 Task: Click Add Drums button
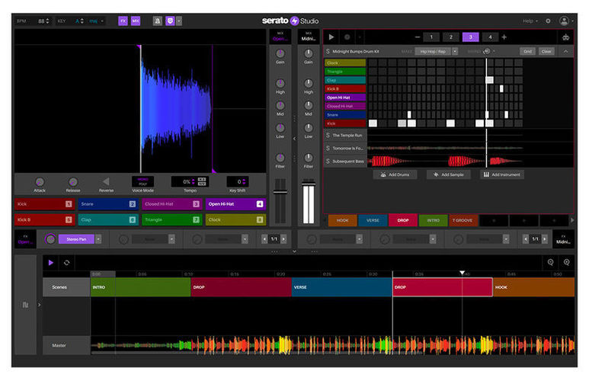point(395,174)
